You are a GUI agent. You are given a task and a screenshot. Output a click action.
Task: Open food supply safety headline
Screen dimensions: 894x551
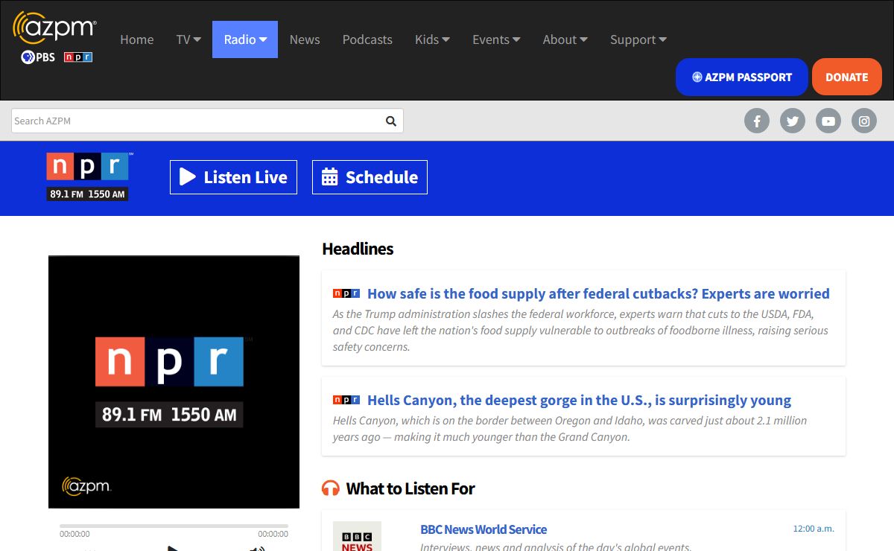coord(598,293)
